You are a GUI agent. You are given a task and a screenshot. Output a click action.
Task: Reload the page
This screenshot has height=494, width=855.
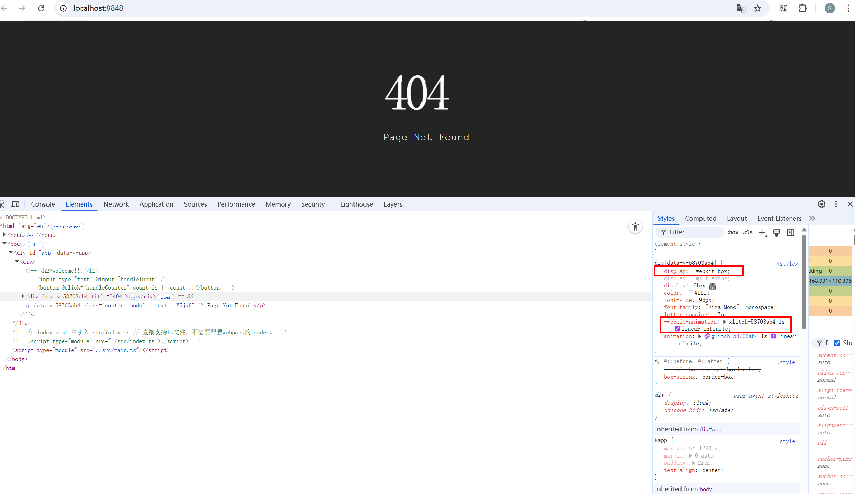pos(41,8)
